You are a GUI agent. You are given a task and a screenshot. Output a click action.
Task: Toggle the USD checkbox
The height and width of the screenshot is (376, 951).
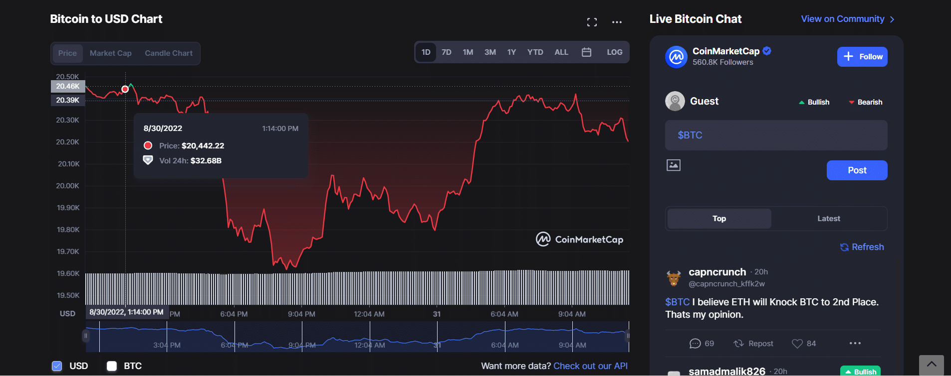coord(57,366)
